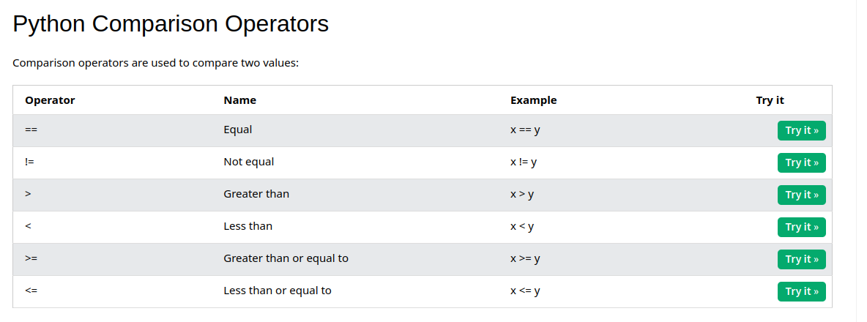Click the Example column header
This screenshot has width=867, height=322.
point(533,100)
